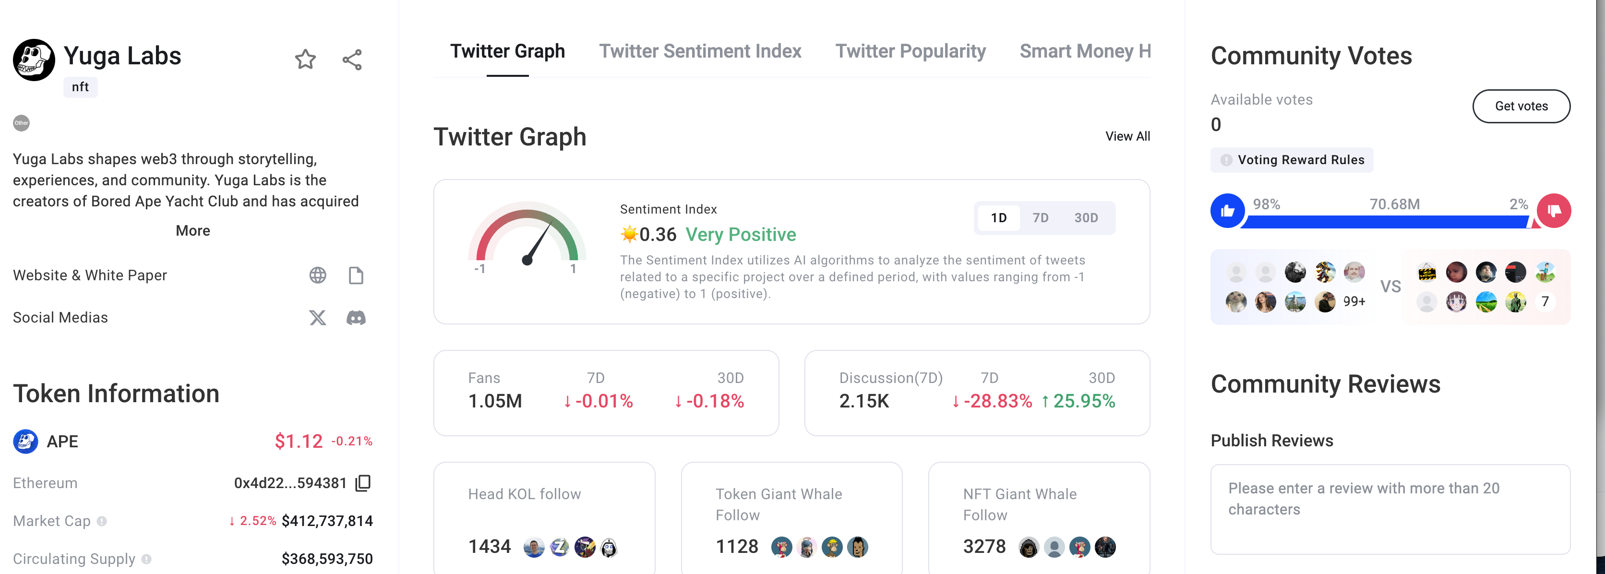Open the project website globe icon
Image resolution: width=1605 pixels, height=574 pixels.
pos(318,275)
